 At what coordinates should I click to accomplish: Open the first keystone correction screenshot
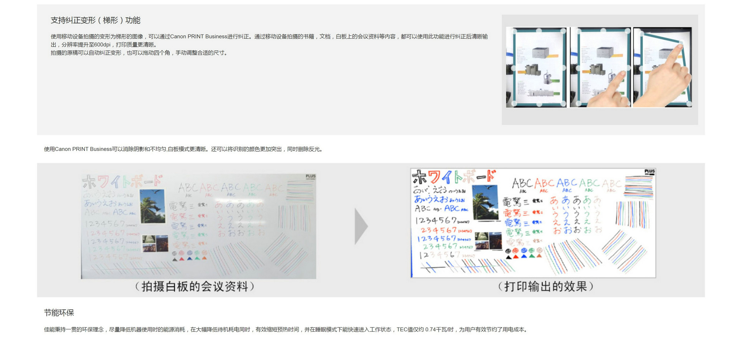[x=536, y=67]
